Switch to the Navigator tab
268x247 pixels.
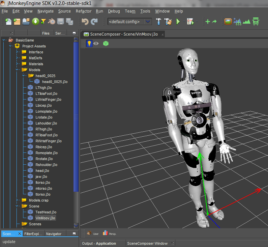[x=54, y=234]
